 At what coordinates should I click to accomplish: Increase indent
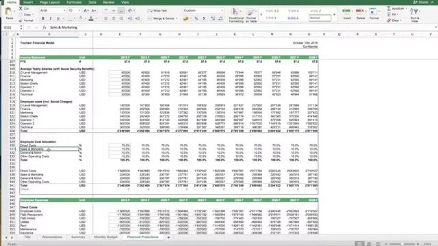[138, 18]
